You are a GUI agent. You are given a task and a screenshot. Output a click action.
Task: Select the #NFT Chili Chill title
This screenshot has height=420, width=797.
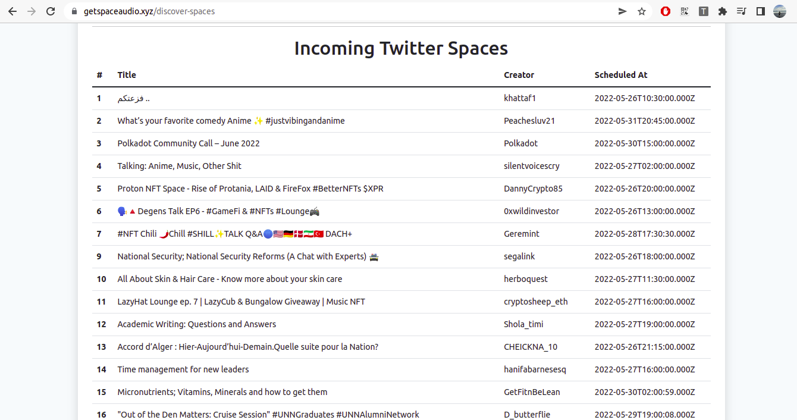point(235,234)
